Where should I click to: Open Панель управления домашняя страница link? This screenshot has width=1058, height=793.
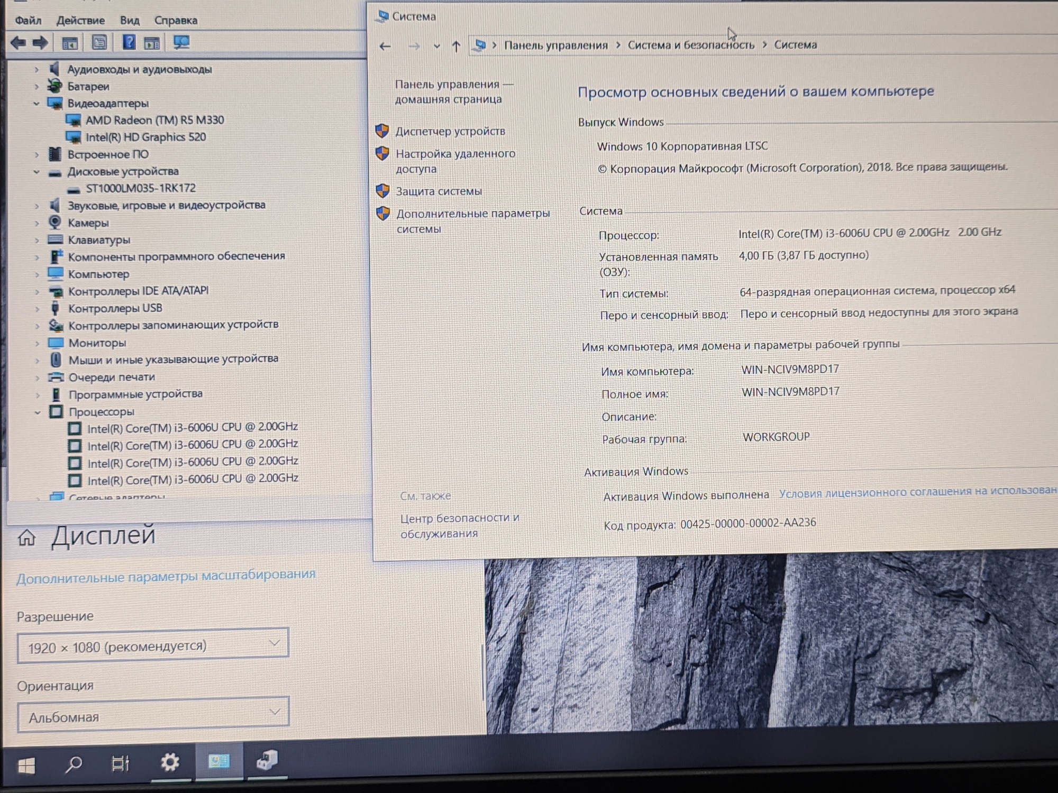click(454, 91)
